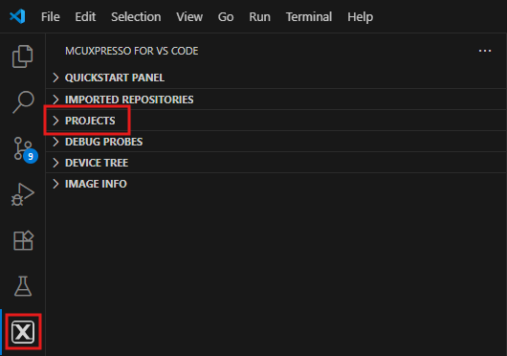Open the Selection menu

click(x=136, y=17)
